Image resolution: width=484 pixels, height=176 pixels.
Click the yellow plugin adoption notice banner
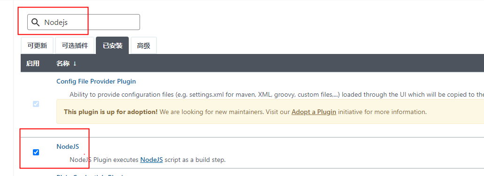click(270, 112)
